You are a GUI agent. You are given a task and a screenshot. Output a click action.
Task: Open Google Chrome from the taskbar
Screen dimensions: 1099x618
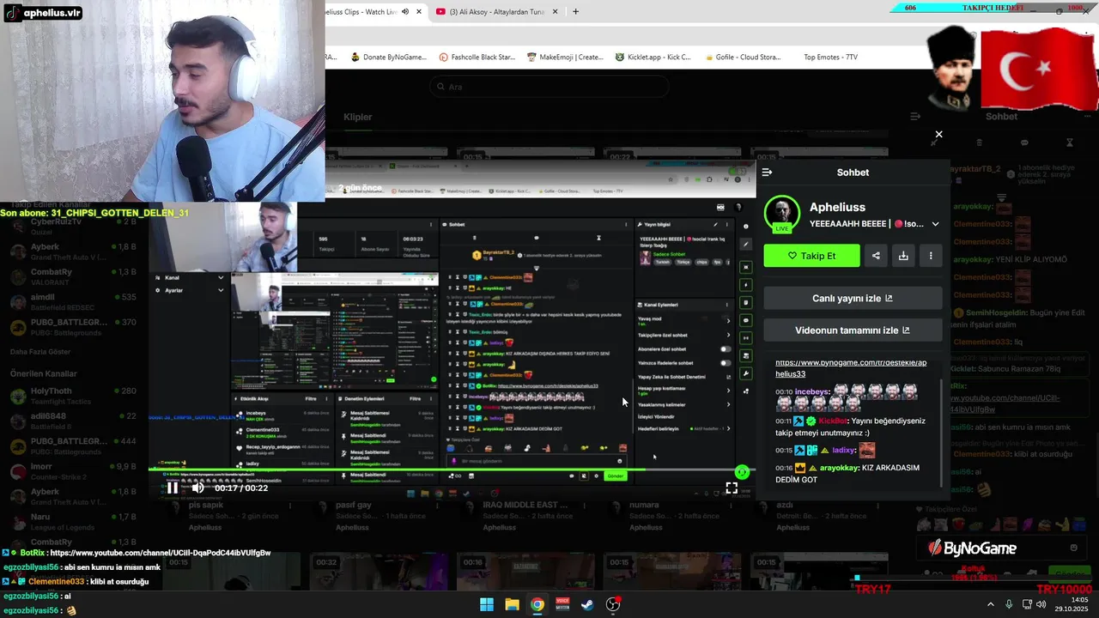coord(537,604)
